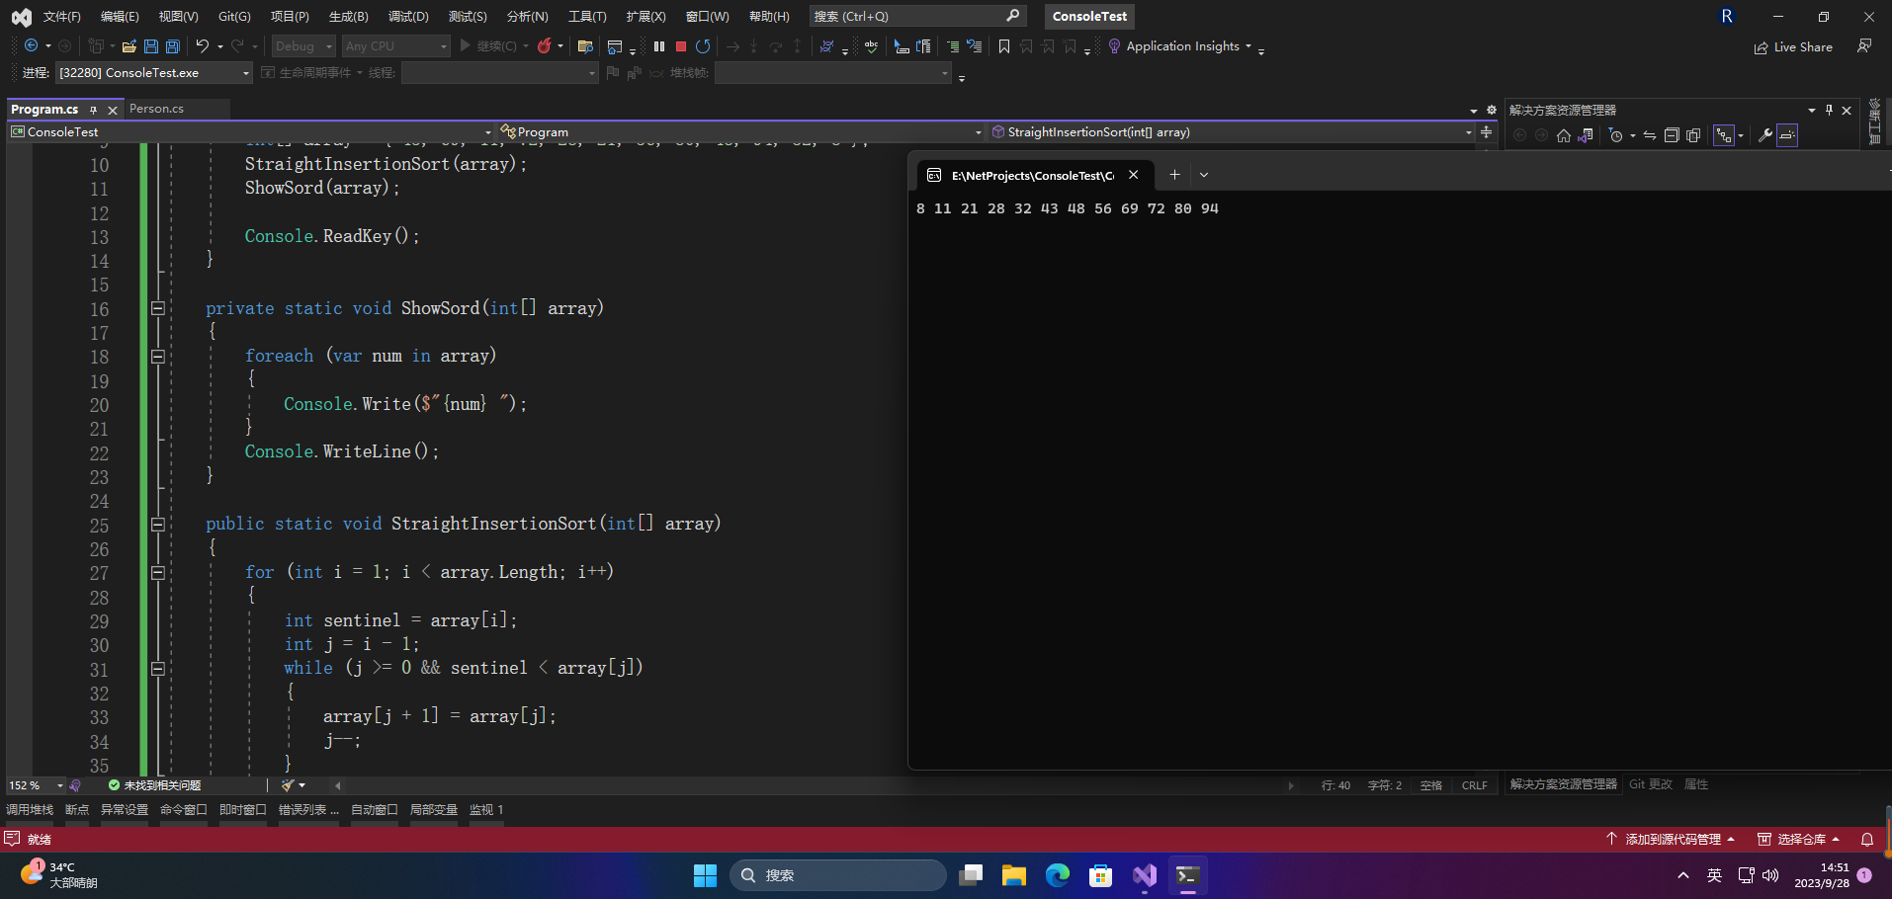Stop debugging with the red square icon

pos(681,46)
